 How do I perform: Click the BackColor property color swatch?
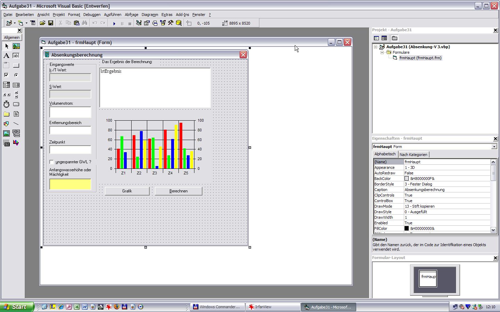point(406,179)
